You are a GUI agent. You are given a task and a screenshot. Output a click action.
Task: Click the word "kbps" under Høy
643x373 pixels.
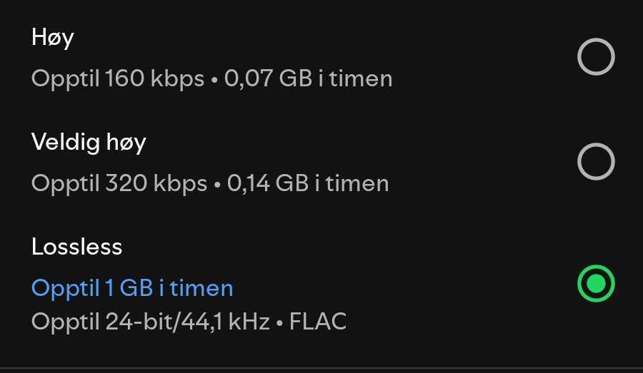click(x=177, y=78)
